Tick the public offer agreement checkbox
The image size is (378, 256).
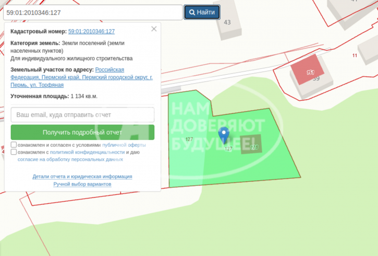point(14,145)
